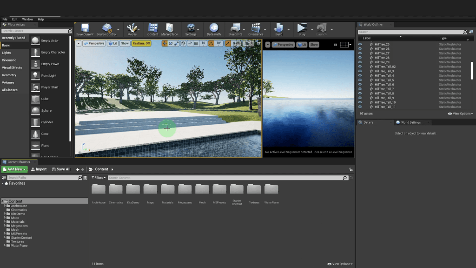Click the Save Current toolbar icon
The height and width of the screenshot is (268, 476).
(x=85, y=28)
